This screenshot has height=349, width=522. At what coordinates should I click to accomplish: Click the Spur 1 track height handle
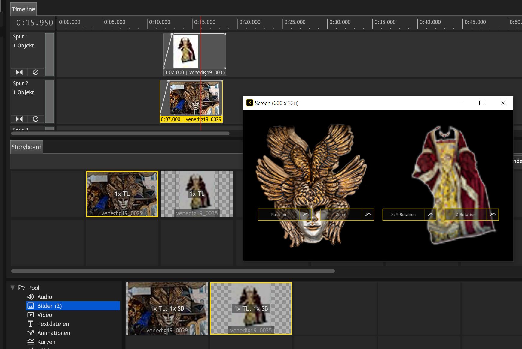[50, 54]
